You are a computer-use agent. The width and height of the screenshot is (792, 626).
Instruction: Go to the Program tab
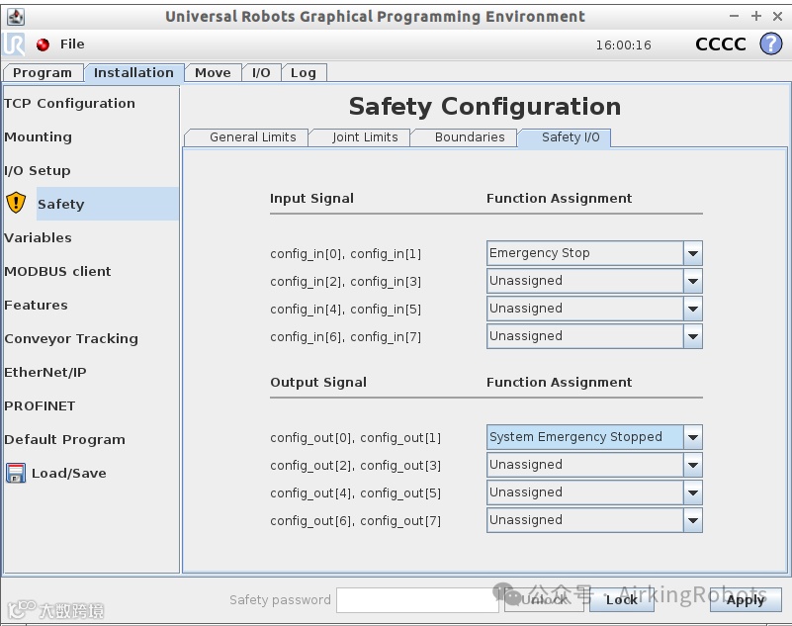click(43, 73)
